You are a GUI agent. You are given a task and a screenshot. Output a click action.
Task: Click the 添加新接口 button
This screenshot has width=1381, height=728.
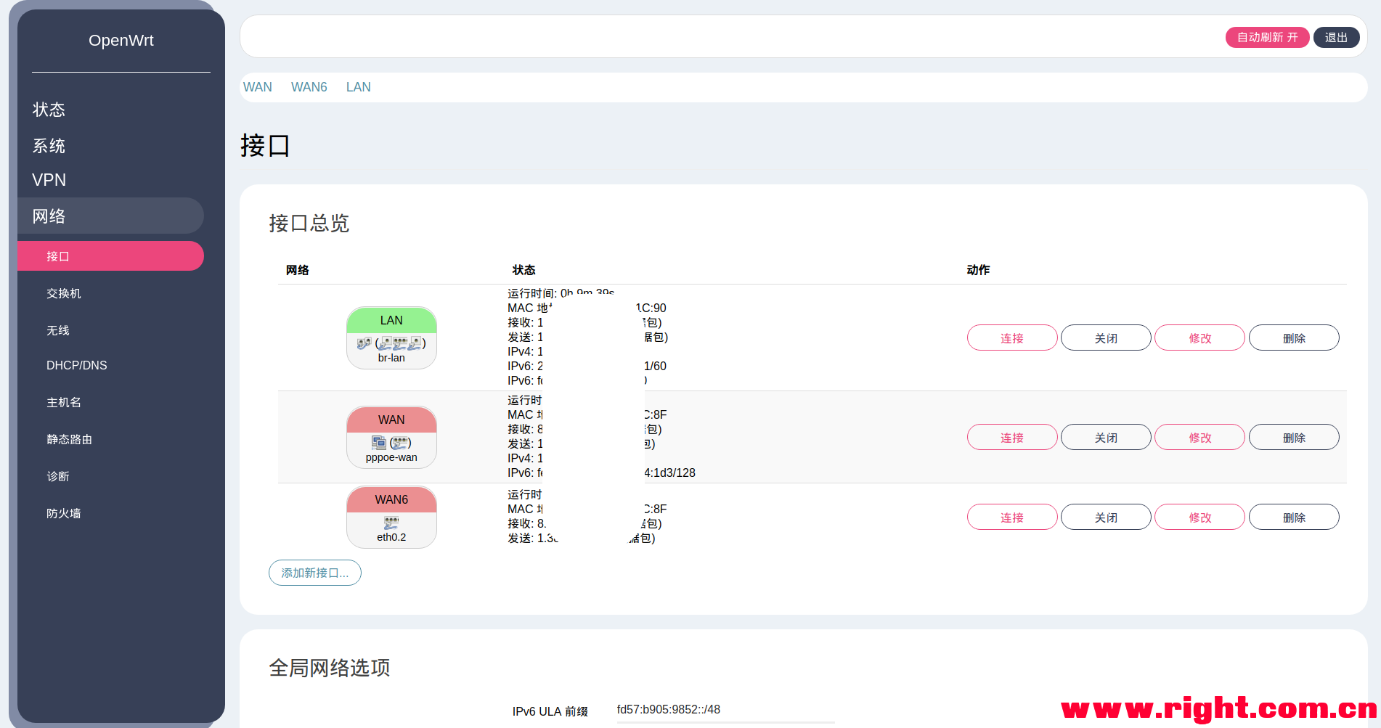pos(315,573)
